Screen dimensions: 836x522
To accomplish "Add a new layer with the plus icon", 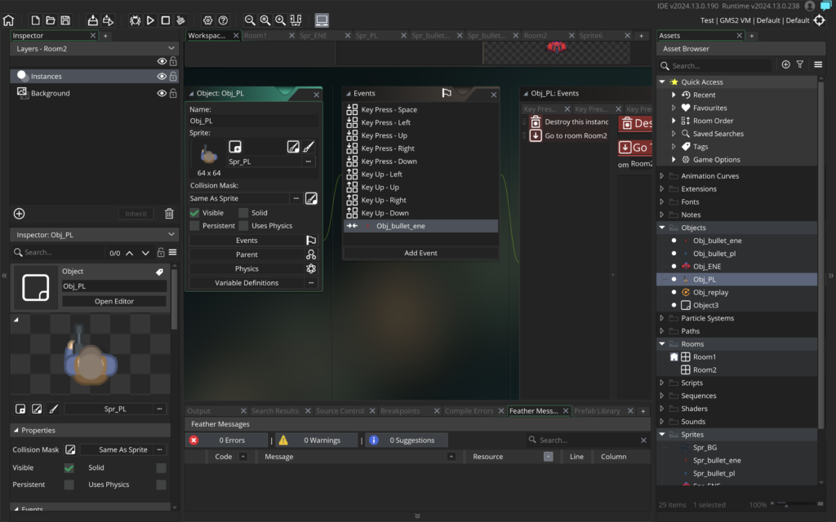I will pyautogui.click(x=20, y=214).
